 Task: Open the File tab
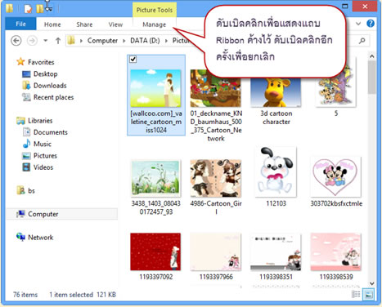20,24
